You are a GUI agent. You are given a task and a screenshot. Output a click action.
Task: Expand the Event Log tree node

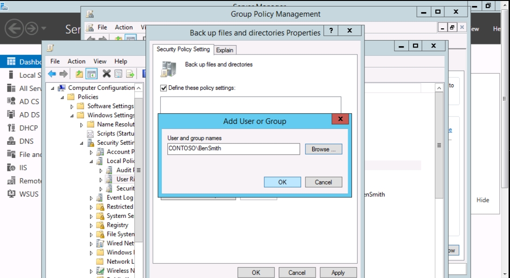91,198
